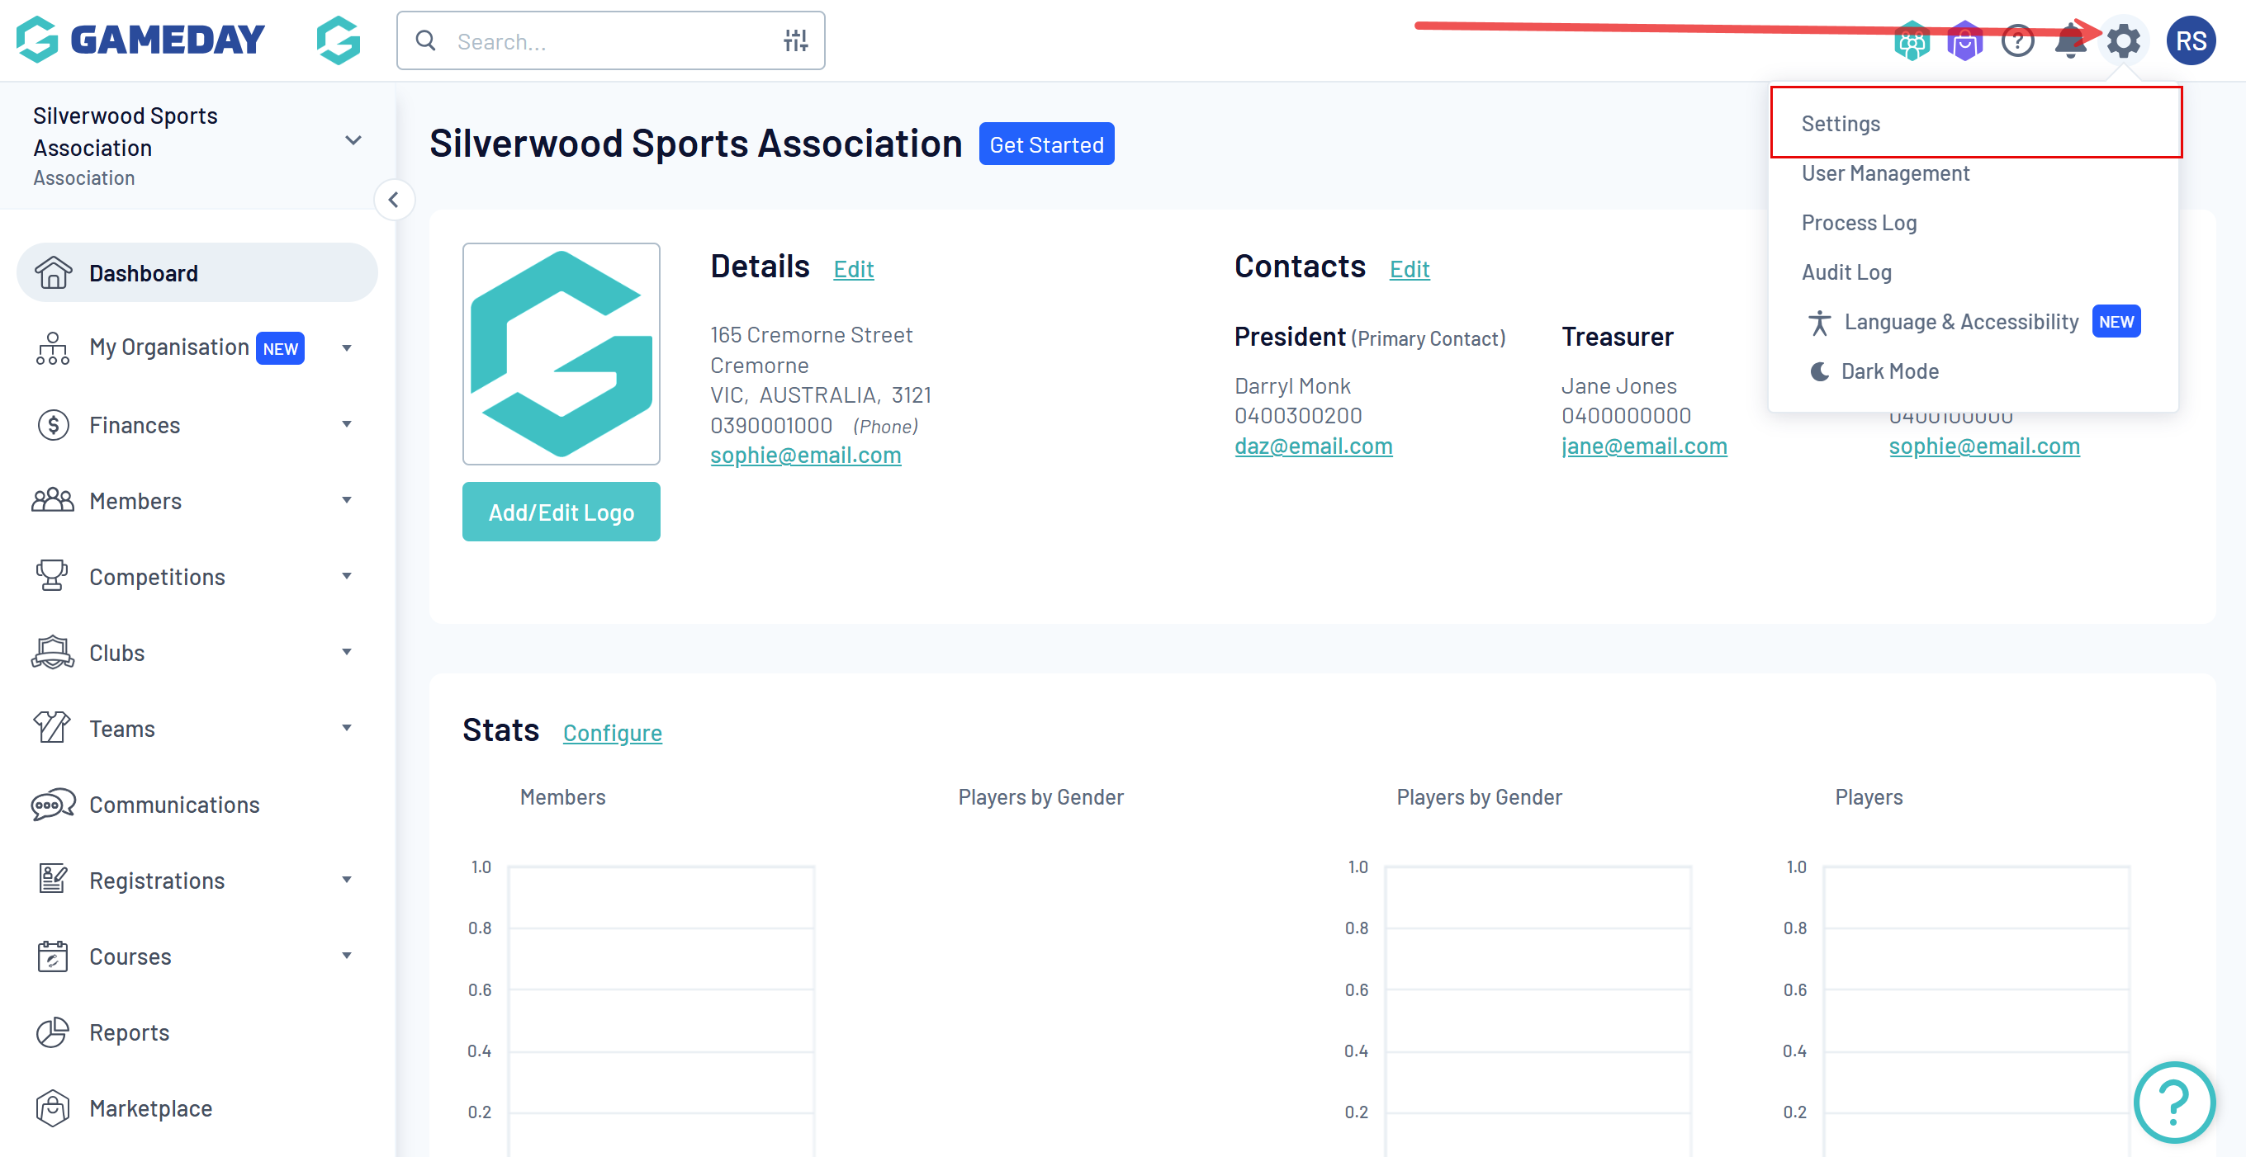Open the help question mark in header
This screenshot has height=1157, width=2246.
point(2017,41)
